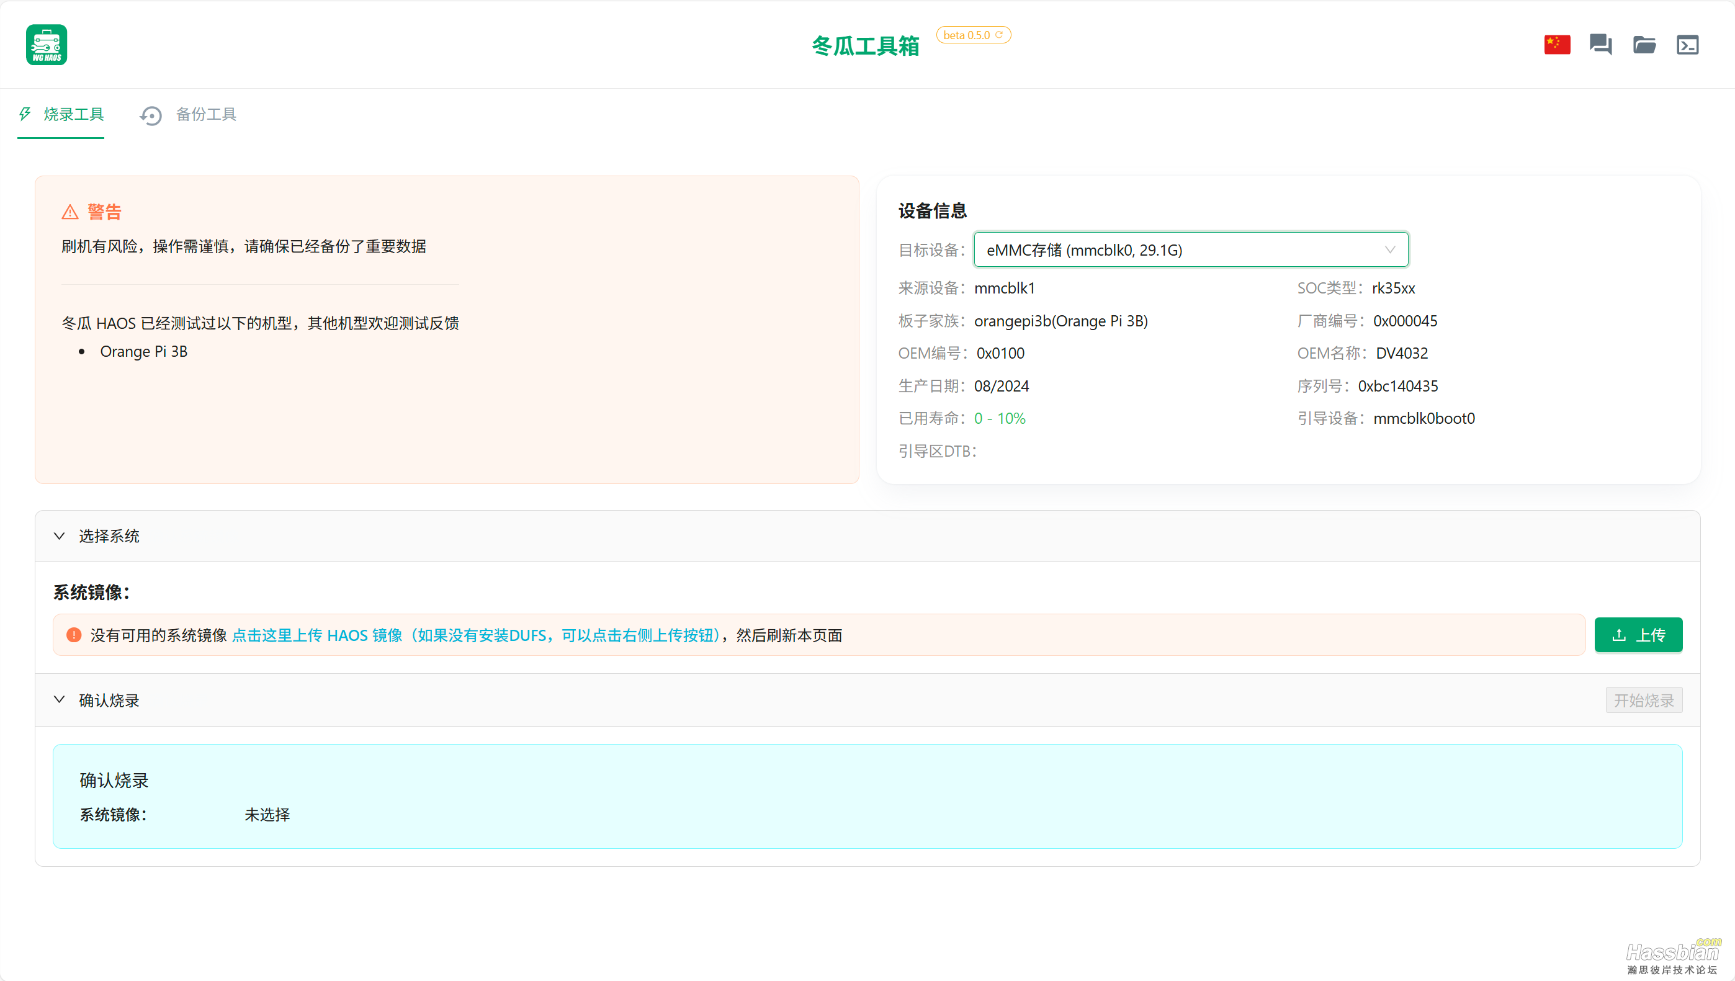Click the WG HAOS toolbox logo
Image resolution: width=1735 pixels, height=981 pixels.
tap(47, 45)
